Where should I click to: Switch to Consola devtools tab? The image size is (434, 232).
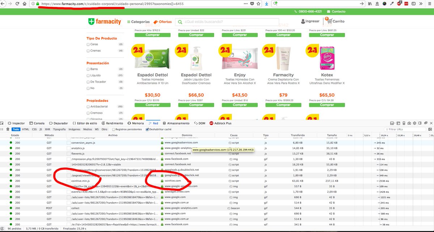[x=37, y=123]
